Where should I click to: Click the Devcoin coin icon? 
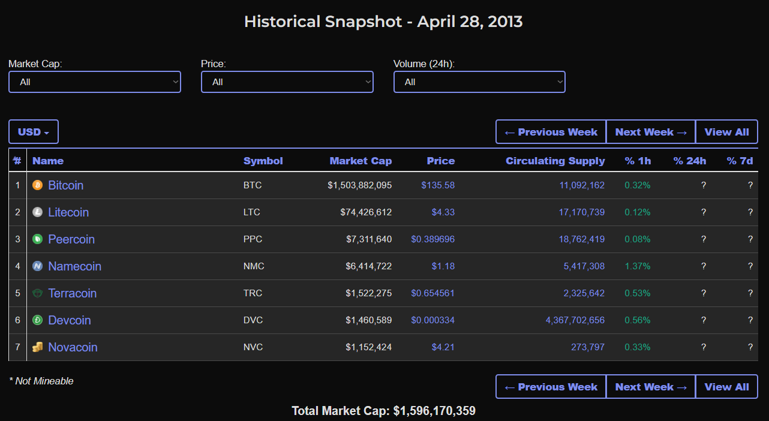coord(37,320)
